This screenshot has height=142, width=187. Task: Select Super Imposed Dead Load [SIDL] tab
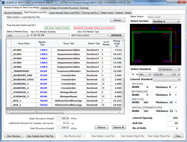pyautogui.click(x=65, y=13)
